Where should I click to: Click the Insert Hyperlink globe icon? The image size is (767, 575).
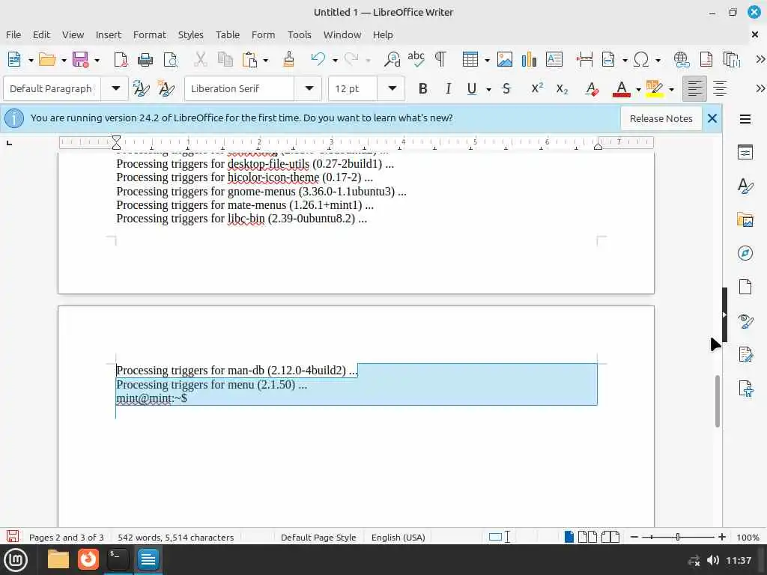[682, 59]
